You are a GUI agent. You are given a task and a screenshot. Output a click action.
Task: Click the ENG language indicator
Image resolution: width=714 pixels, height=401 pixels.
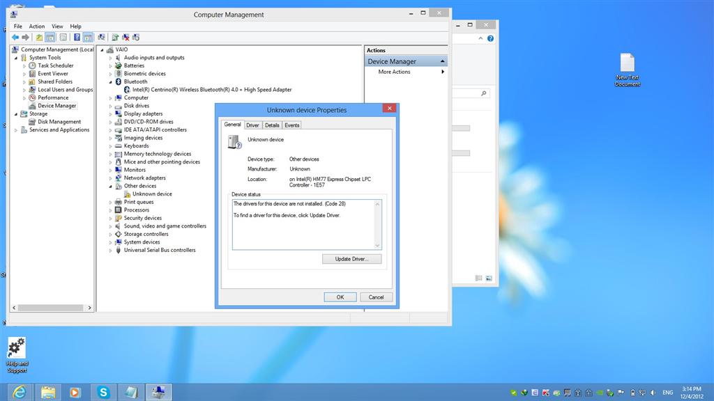(x=668, y=393)
